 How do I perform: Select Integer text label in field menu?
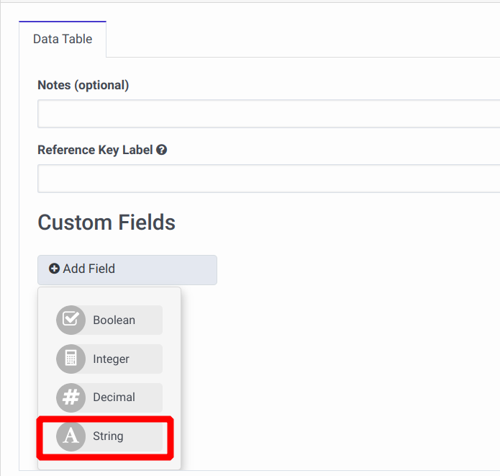click(x=111, y=359)
